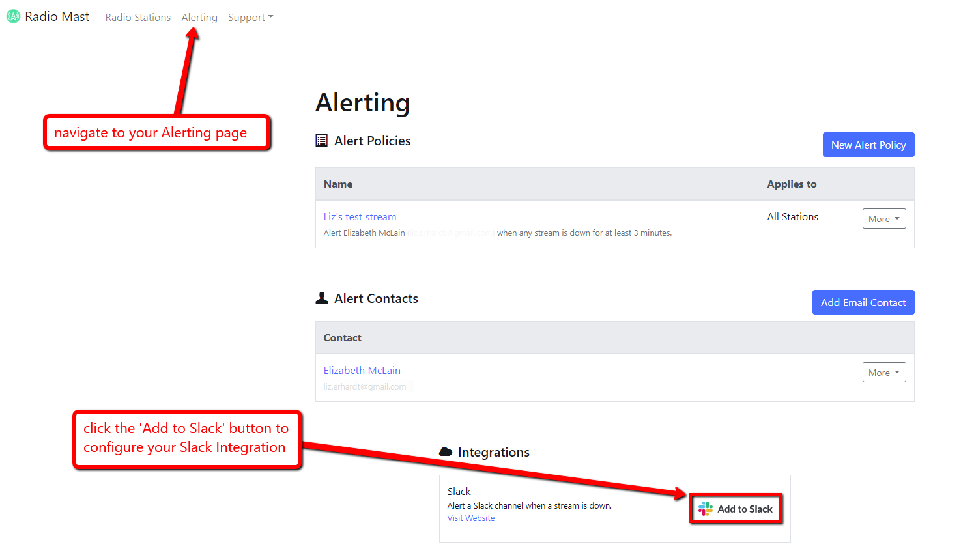
Task: Open the Liz's test stream policy link
Action: [360, 217]
